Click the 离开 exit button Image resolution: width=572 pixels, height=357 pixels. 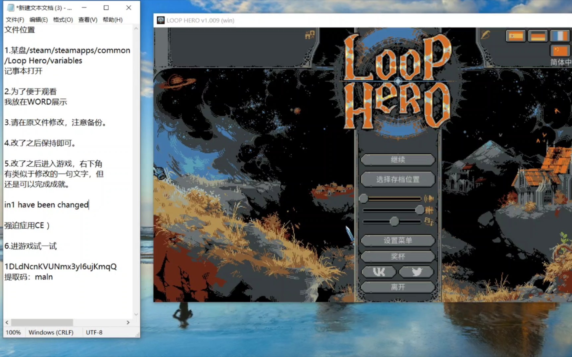click(x=398, y=287)
